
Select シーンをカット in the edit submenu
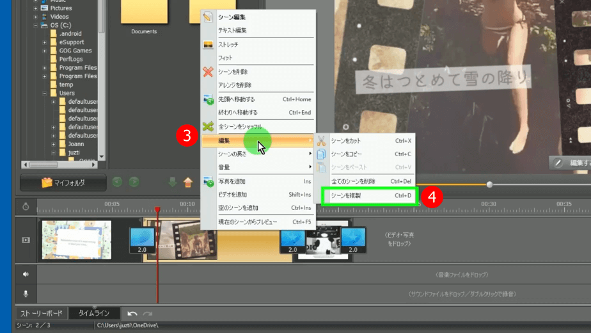pyautogui.click(x=369, y=141)
